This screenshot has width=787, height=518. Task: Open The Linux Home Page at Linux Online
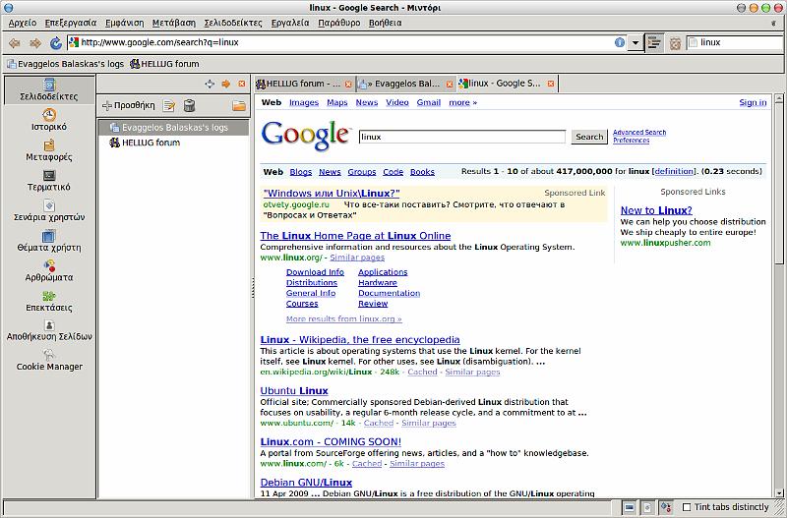click(x=355, y=236)
